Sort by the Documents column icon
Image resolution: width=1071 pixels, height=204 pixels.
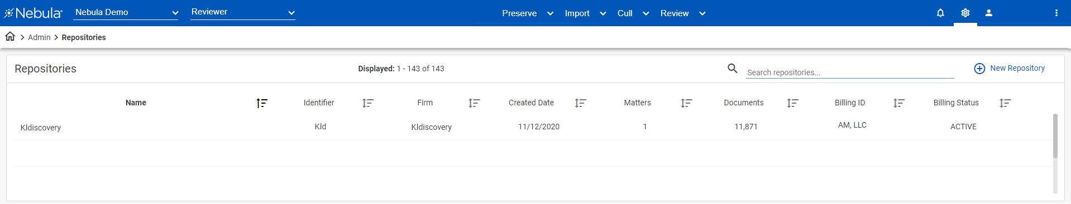[x=792, y=103]
